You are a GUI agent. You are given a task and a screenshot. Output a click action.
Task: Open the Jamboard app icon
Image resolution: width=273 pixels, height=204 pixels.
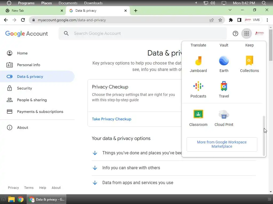198,61
